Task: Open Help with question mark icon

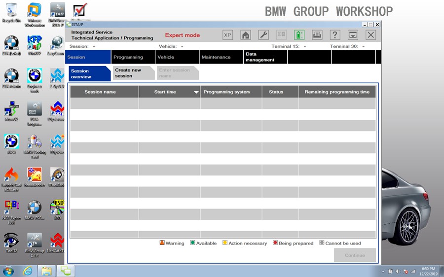Action: point(335,35)
